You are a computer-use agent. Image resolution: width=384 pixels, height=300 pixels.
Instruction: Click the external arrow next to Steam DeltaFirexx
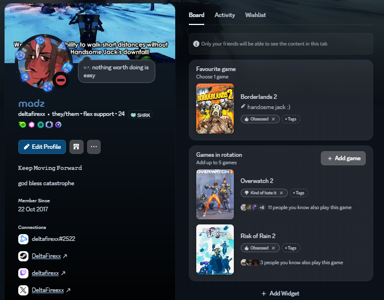point(65,256)
